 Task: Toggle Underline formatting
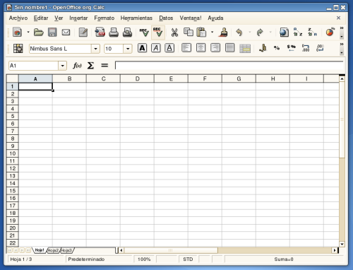pyautogui.click(x=169, y=48)
